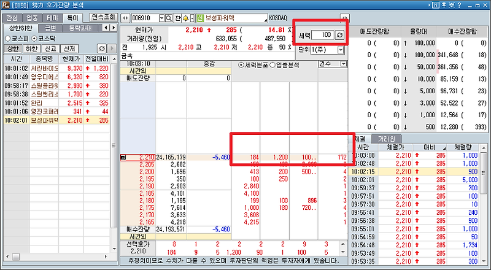The width and height of the screenshot is (491, 270).
Task: Open the 단위 1(주) dropdown
Action: [341, 50]
